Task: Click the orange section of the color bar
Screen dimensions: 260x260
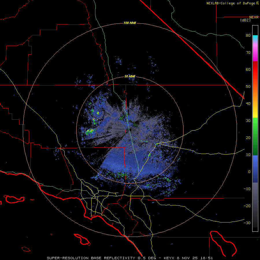Action: coord(255,96)
